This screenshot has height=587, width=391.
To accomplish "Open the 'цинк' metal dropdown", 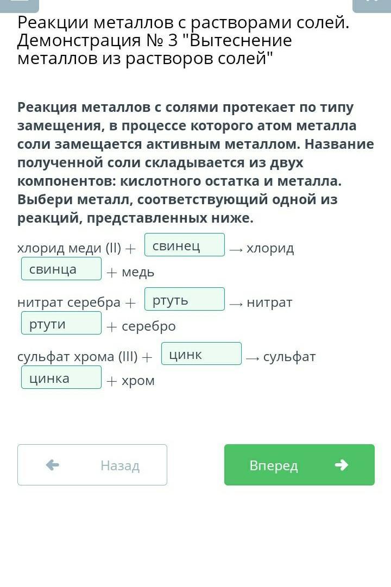I will click(x=201, y=354).
